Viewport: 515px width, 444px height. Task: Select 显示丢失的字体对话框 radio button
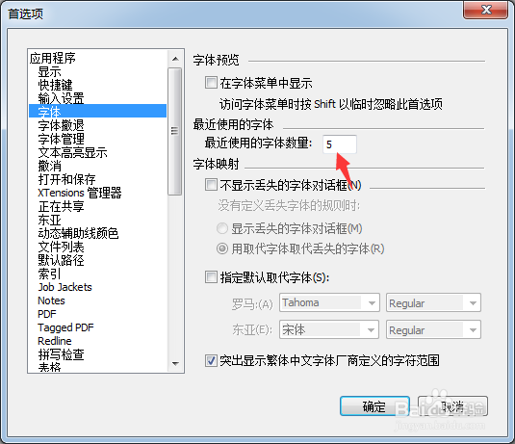pyautogui.click(x=222, y=228)
